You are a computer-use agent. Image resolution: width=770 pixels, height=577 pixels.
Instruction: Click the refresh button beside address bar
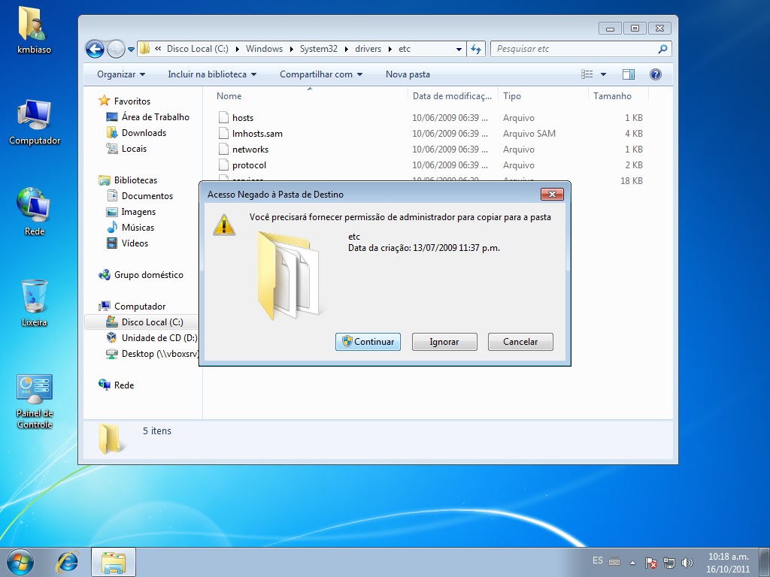coord(476,49)
